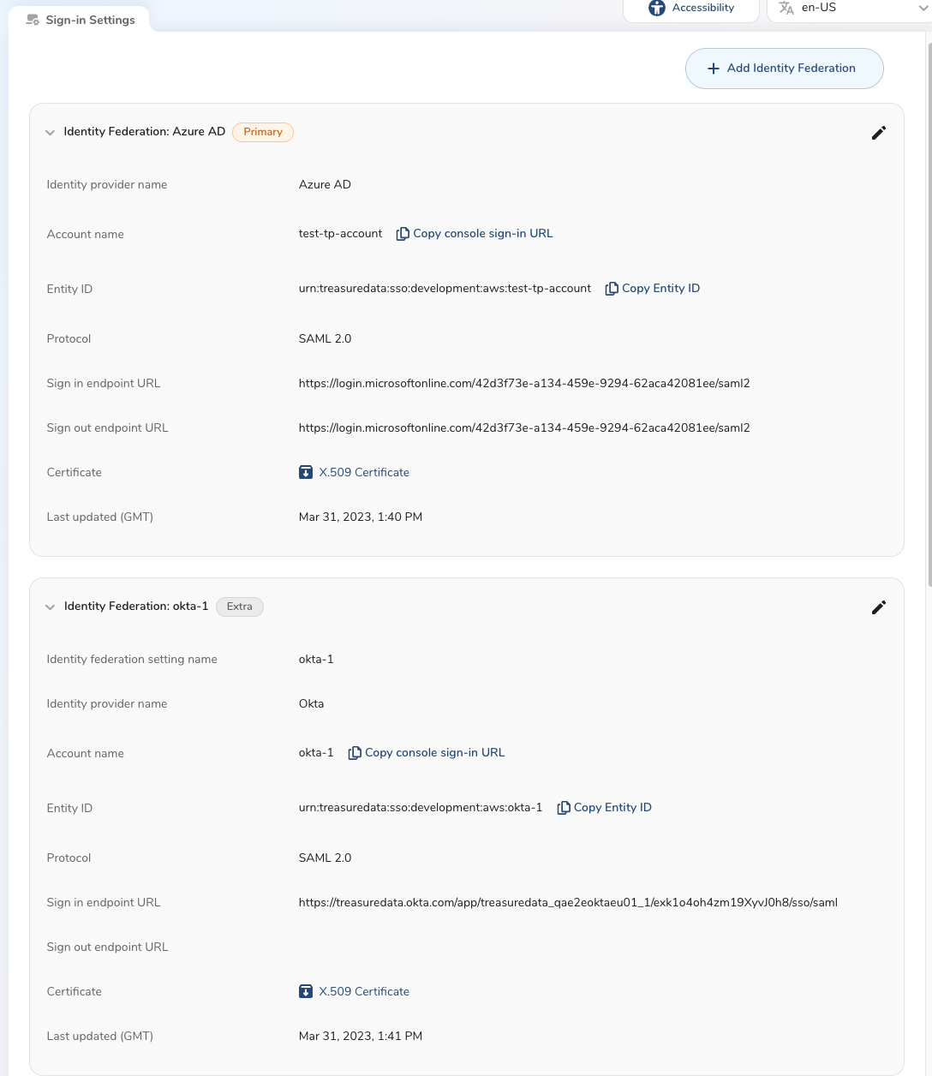Viewport: 932px width, 1076px height.
Task: Collapse the Identity Federation: okta-1 section
Action: pos(50,607)
